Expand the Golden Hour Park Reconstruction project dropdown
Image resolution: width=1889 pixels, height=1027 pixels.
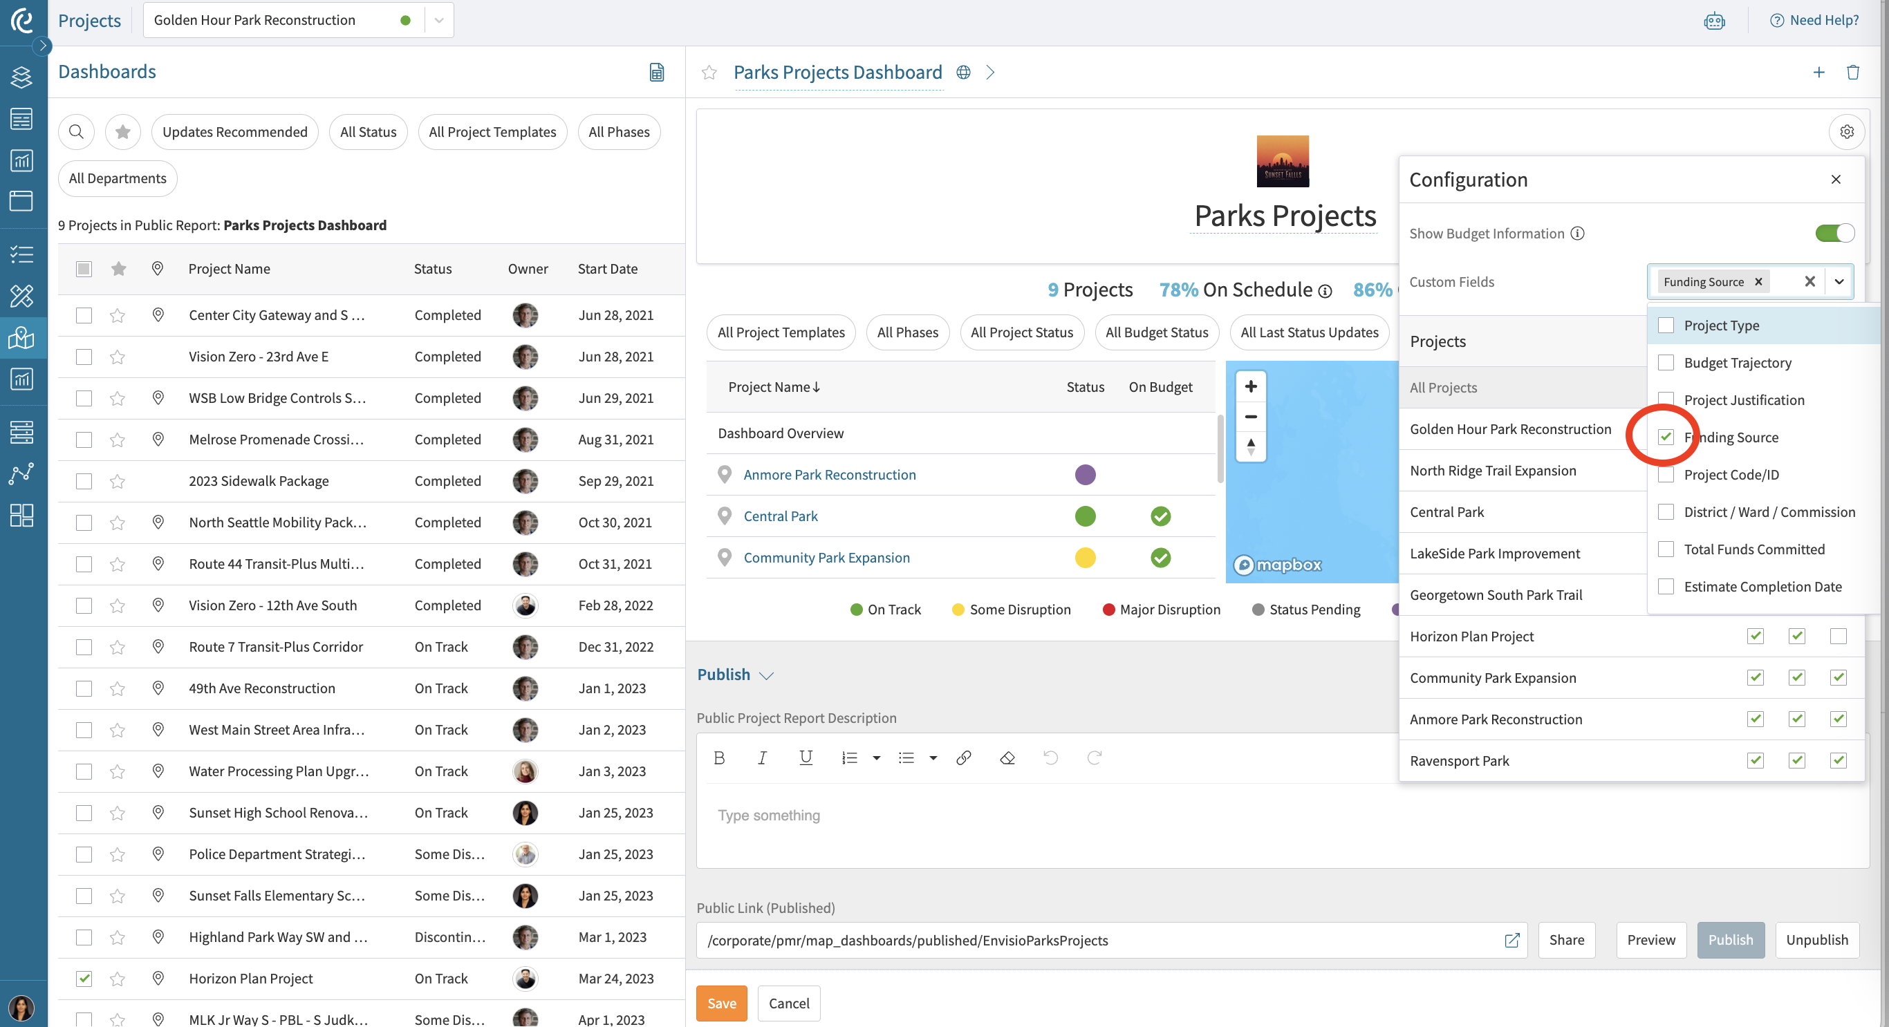(438, 21)
